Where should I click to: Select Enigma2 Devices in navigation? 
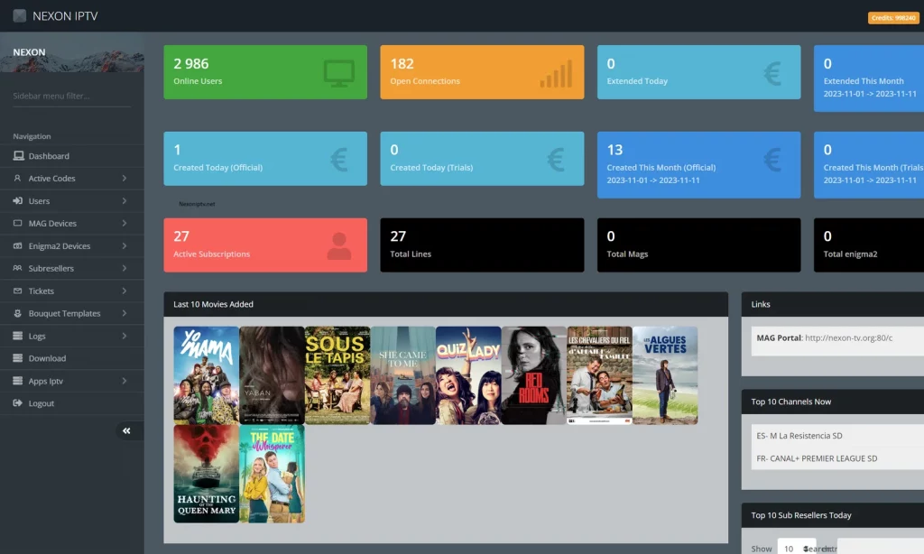[x=59, y=246]
